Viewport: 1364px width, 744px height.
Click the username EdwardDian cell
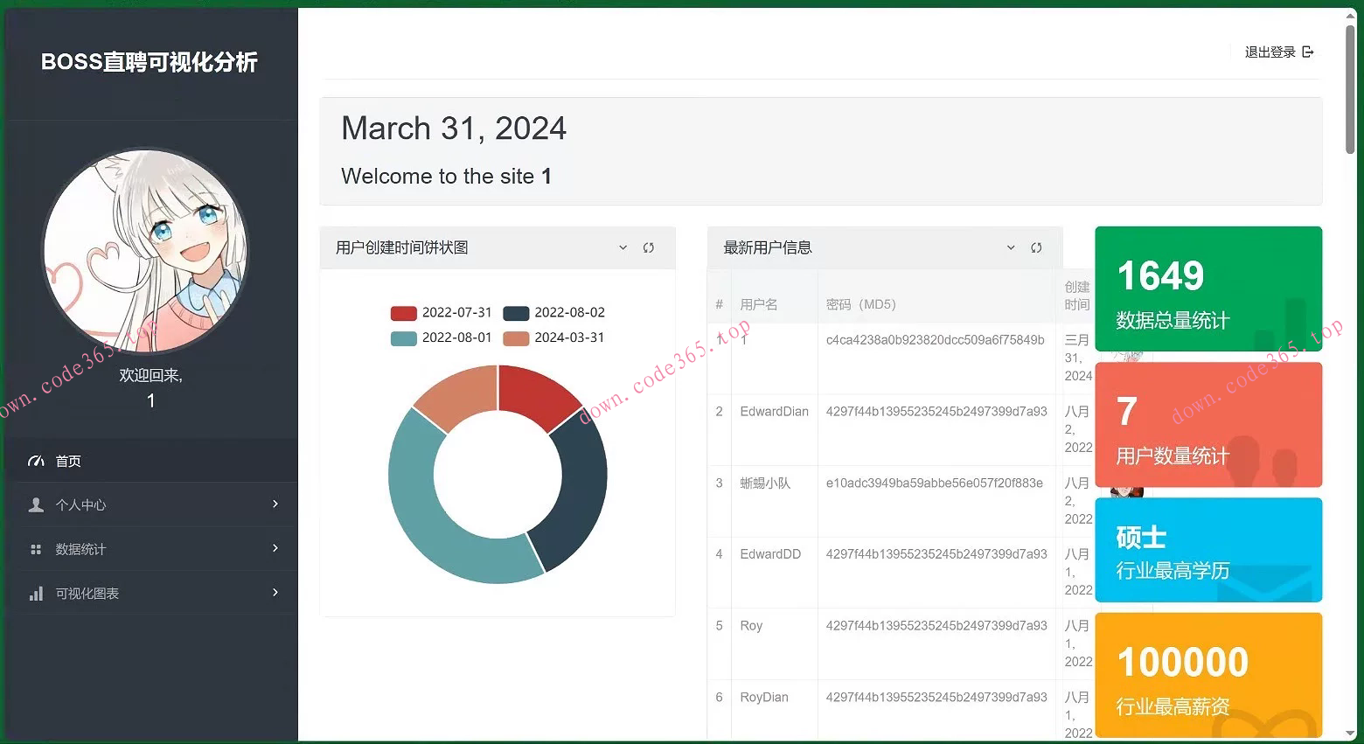pyautogui.click(x=775, y=411)
